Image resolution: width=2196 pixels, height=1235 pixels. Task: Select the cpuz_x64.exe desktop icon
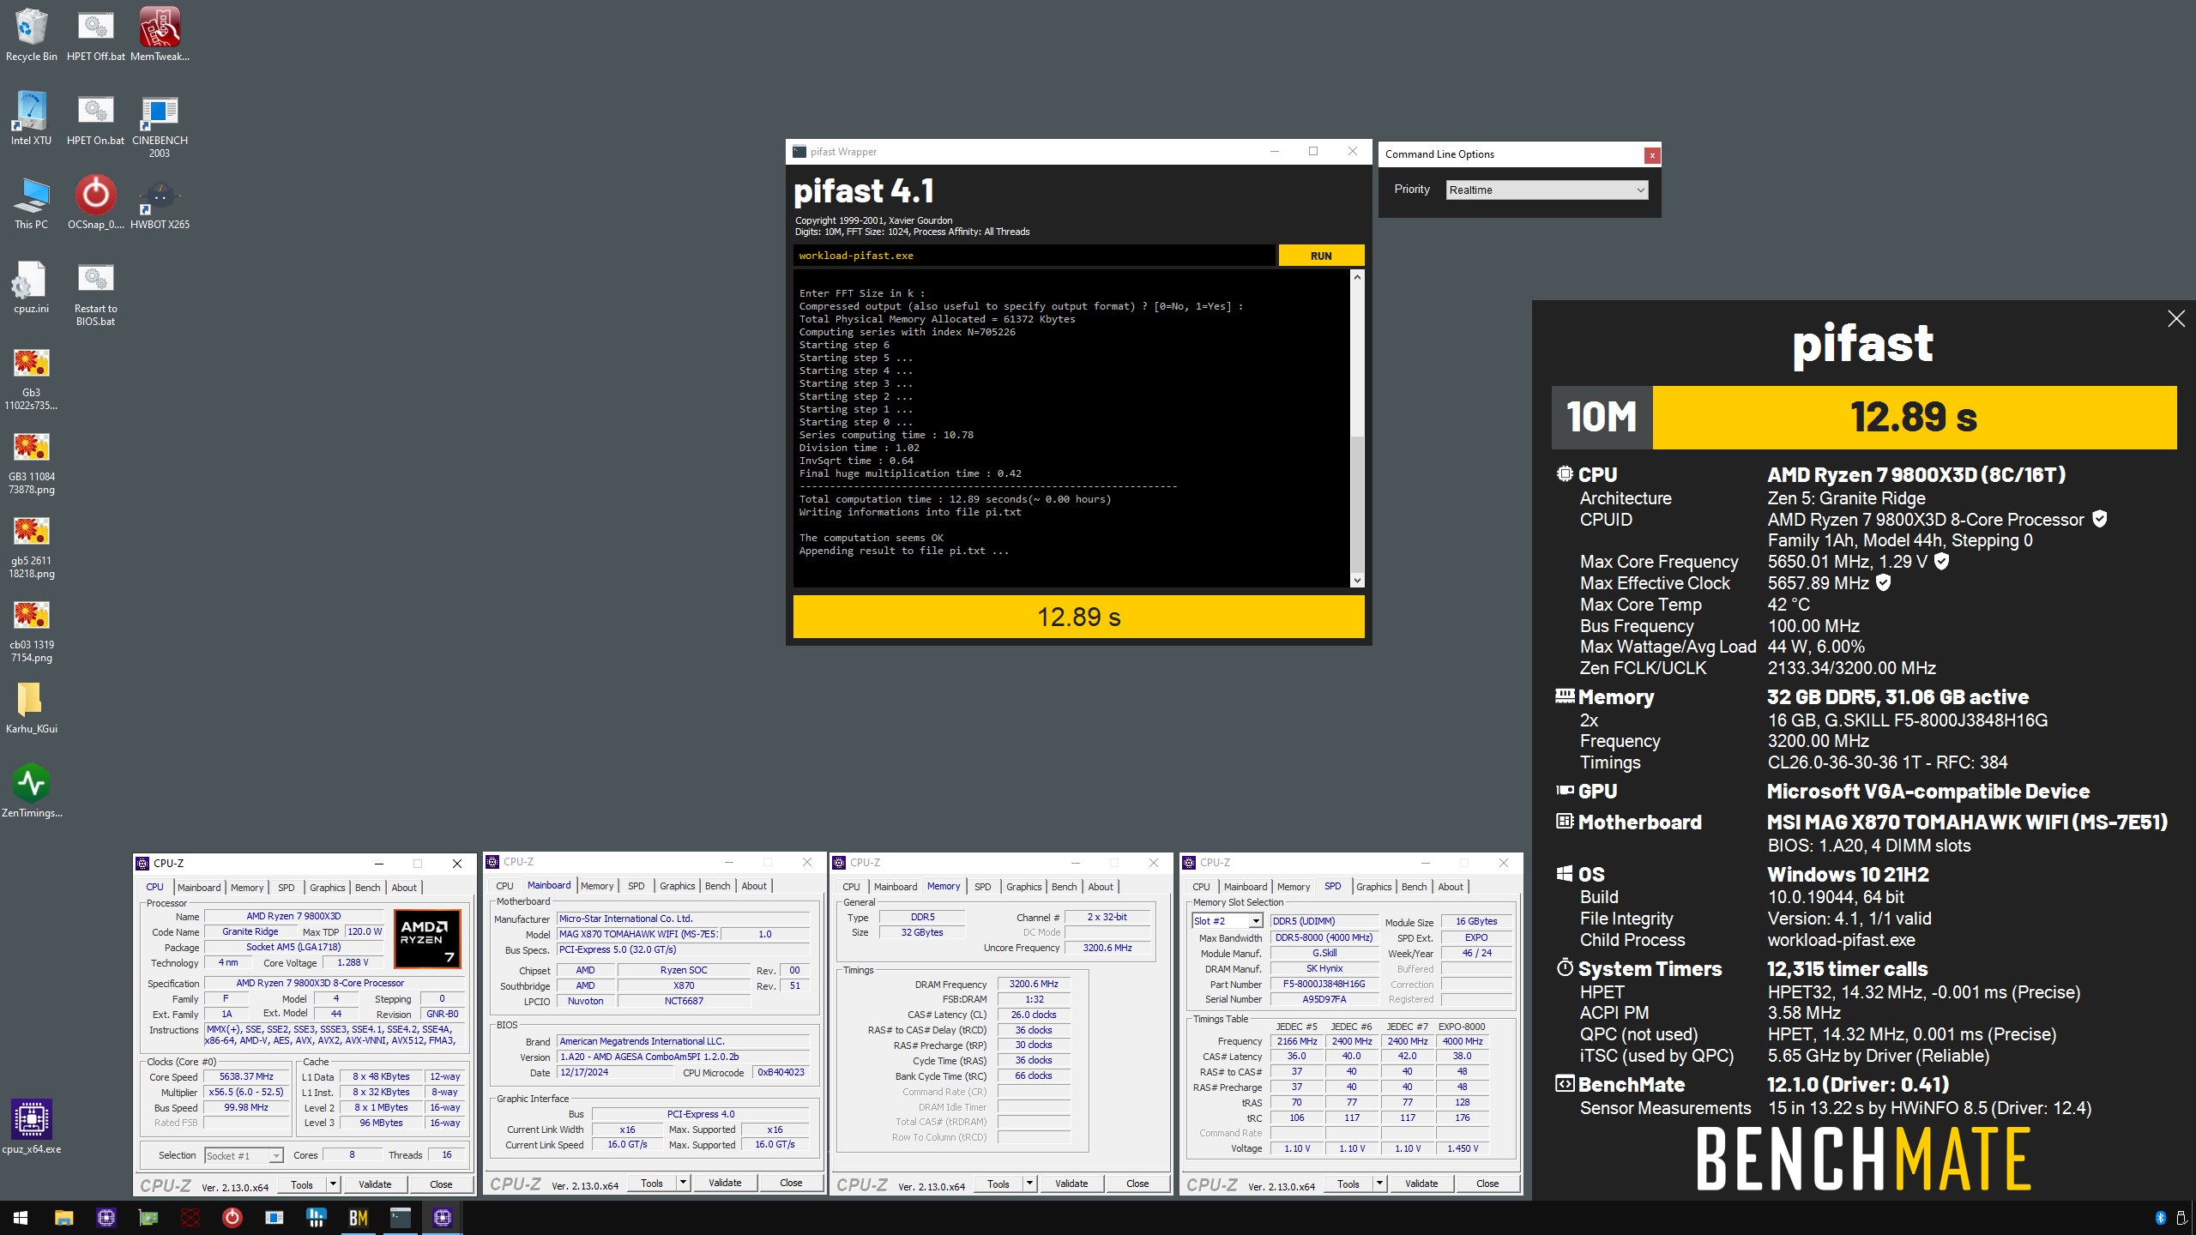(x=31, y=1126)
